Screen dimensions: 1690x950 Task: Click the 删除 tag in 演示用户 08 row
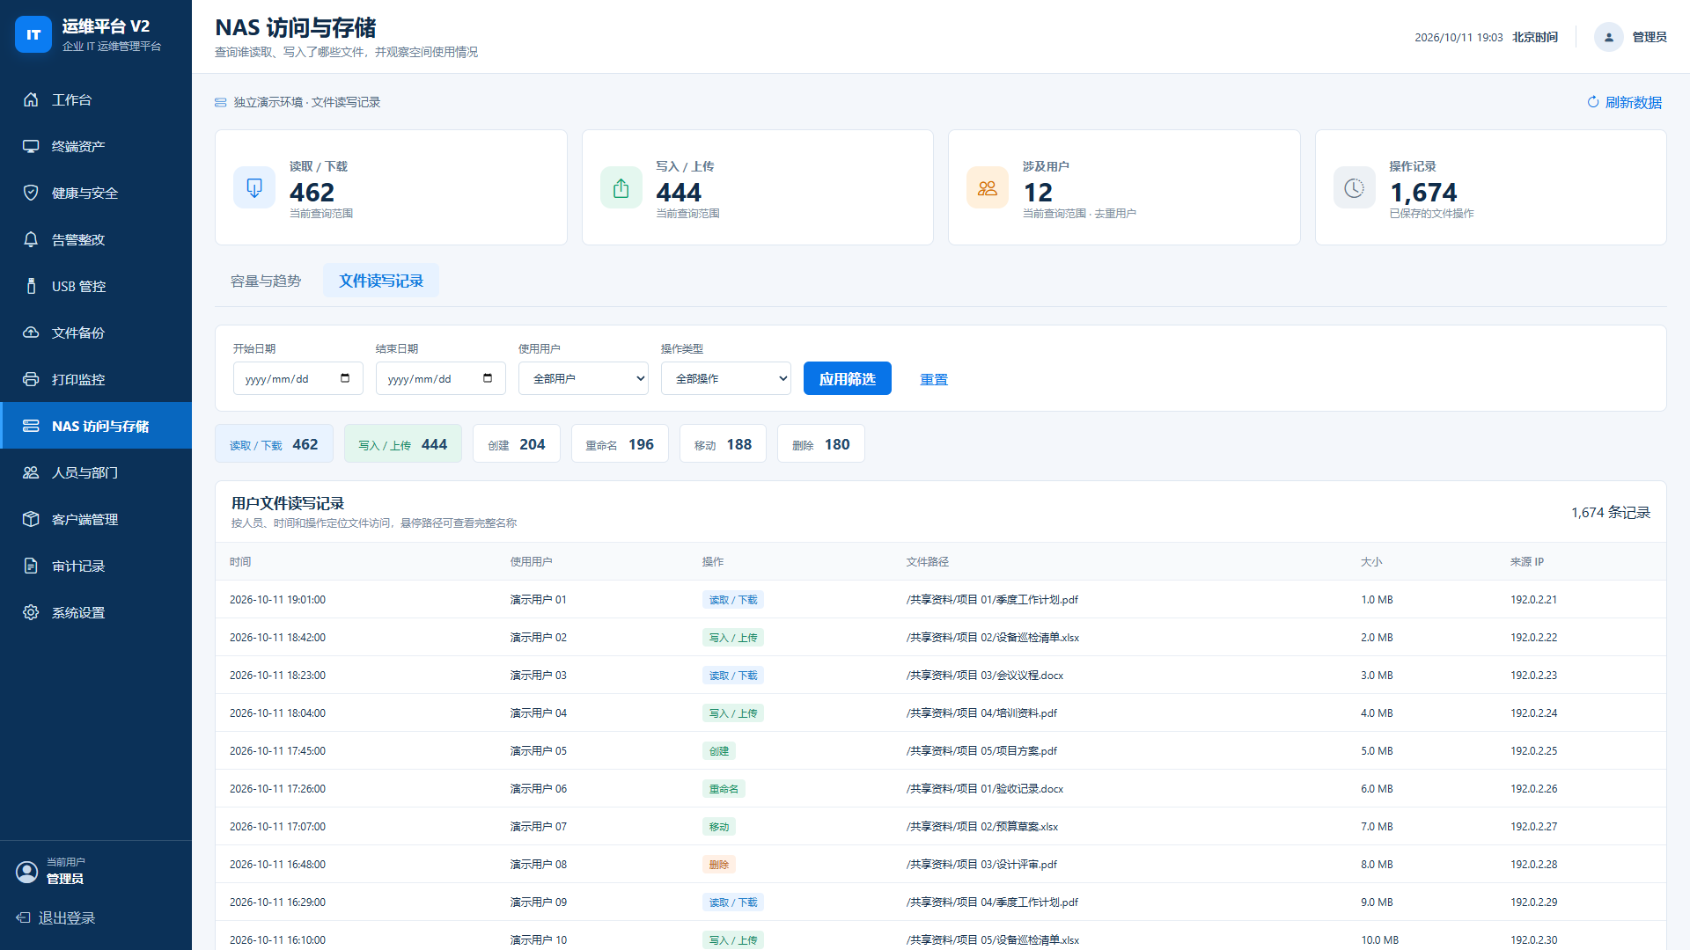(719, 865)
